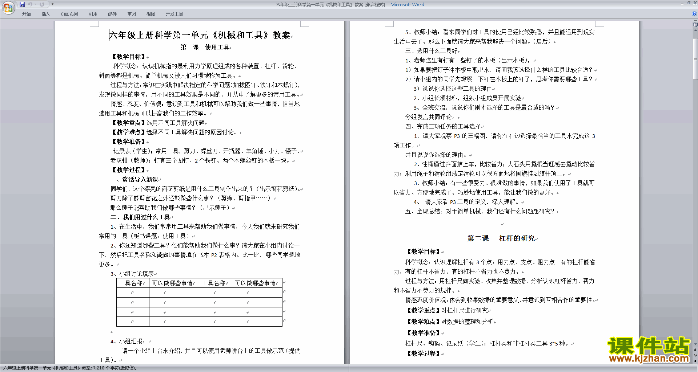Image resolution: width=698 pixels, height=372 pixels.
Task: Click the line 三、选用什么工具好
Action: click(x=432, y=51)
